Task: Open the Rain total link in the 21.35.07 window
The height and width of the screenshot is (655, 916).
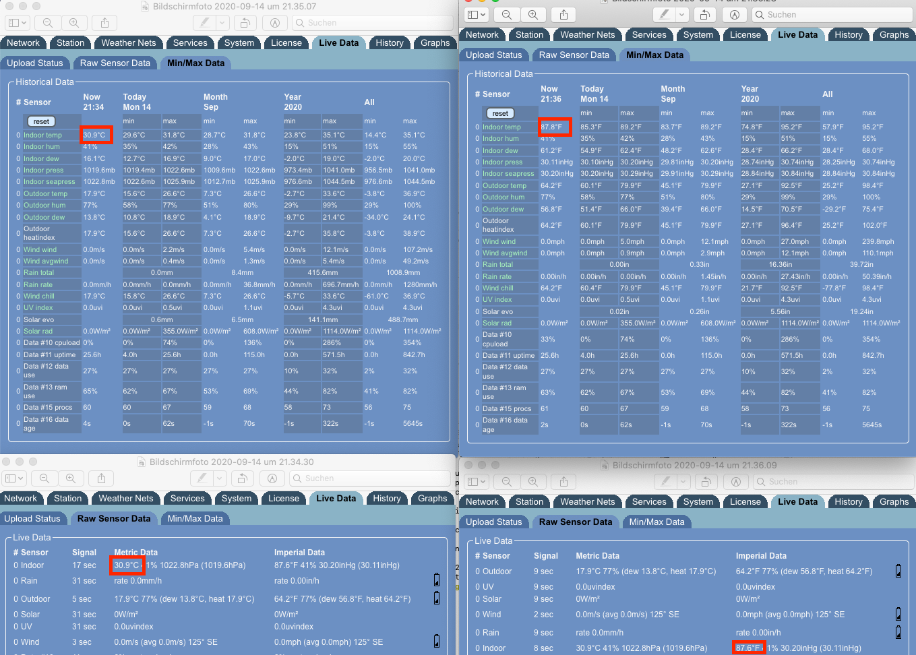Action: coord(38,272)
